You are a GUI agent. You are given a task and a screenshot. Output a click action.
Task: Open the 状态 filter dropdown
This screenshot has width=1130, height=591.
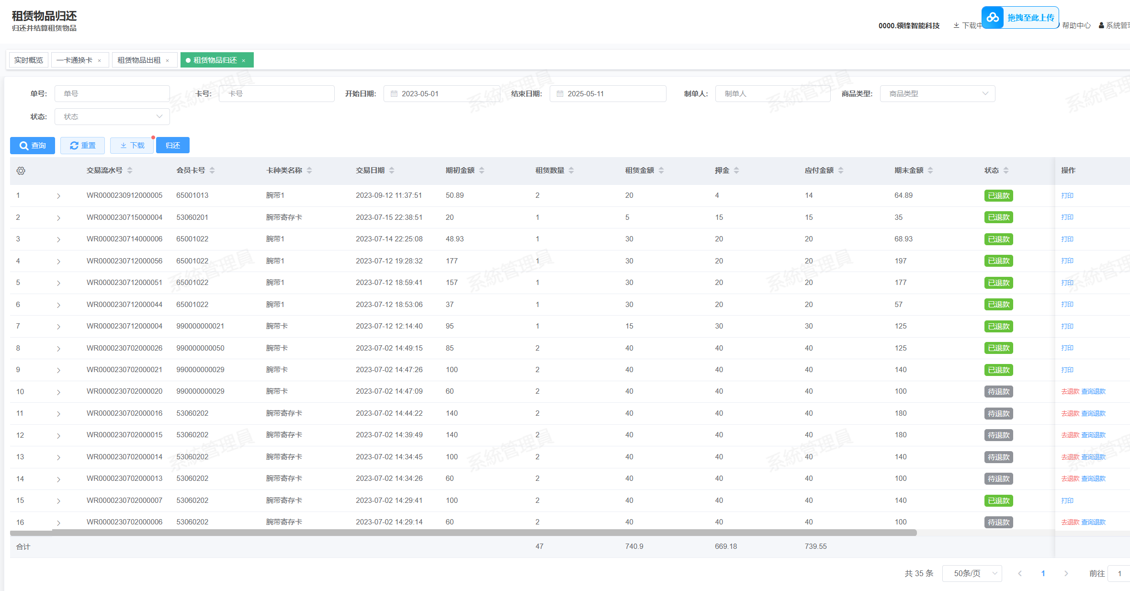[x=112, y=117]
